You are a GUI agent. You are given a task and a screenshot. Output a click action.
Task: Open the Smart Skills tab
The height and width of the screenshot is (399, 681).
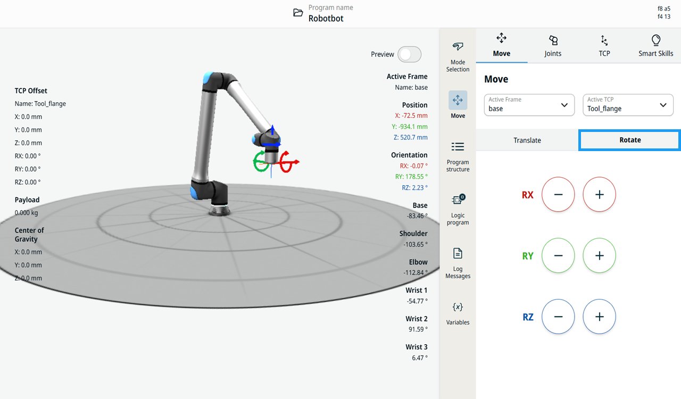[x=655, y=46]
